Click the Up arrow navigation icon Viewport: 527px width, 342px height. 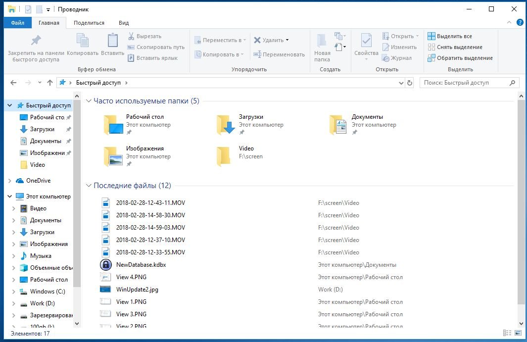coord(49,83)
